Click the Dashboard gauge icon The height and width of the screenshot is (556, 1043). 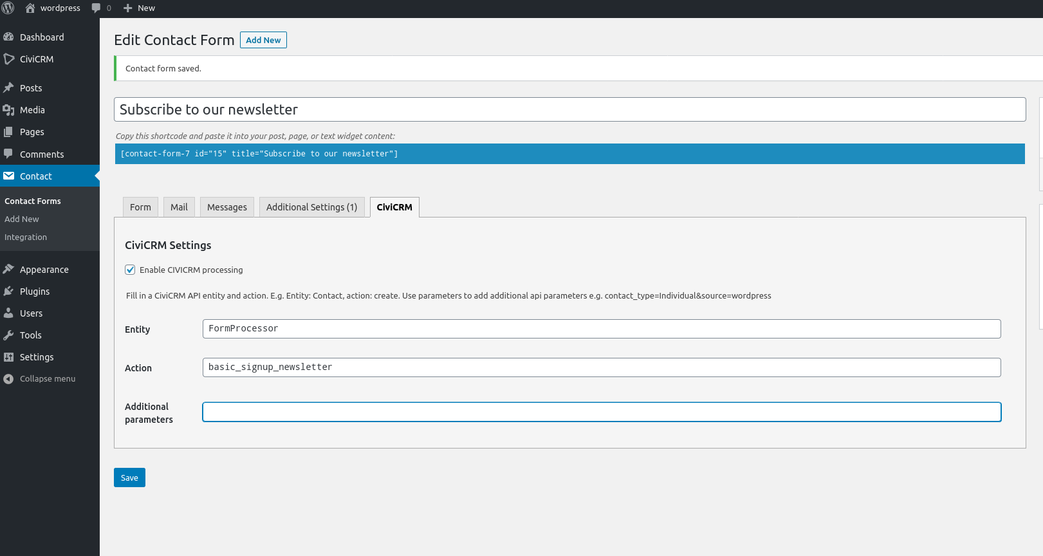(x=8, y=37)
